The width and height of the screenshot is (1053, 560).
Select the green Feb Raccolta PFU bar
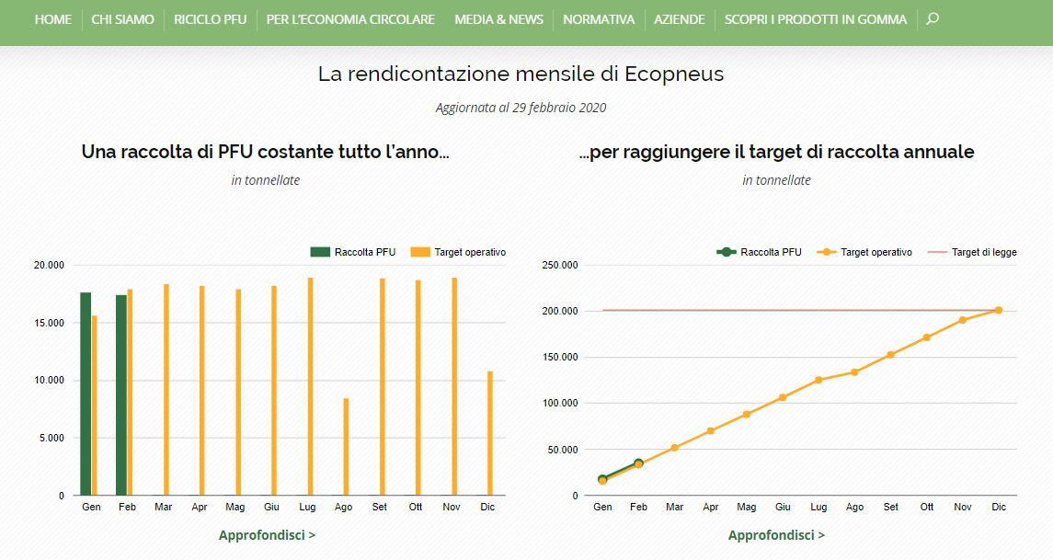pos(121,395)
